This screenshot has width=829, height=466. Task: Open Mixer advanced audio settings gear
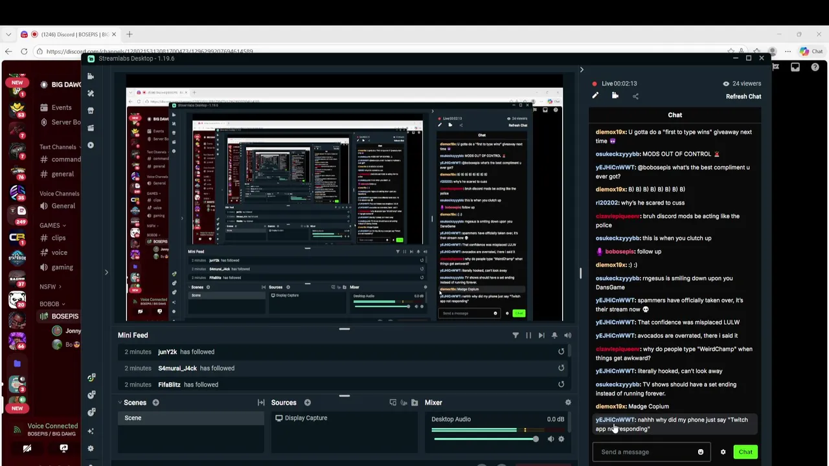pyautogui.click(x=568, y=403)
